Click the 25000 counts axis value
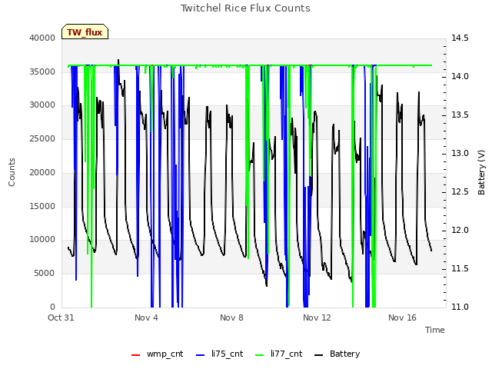This screenshot has width=492, height=369. click(x=42, y=139)
